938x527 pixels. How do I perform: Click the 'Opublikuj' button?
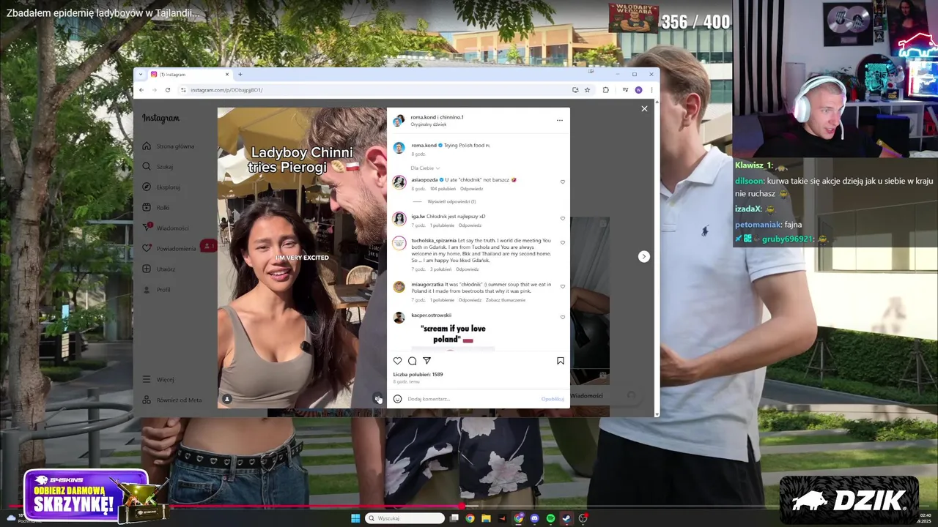(x=553, y=399)
